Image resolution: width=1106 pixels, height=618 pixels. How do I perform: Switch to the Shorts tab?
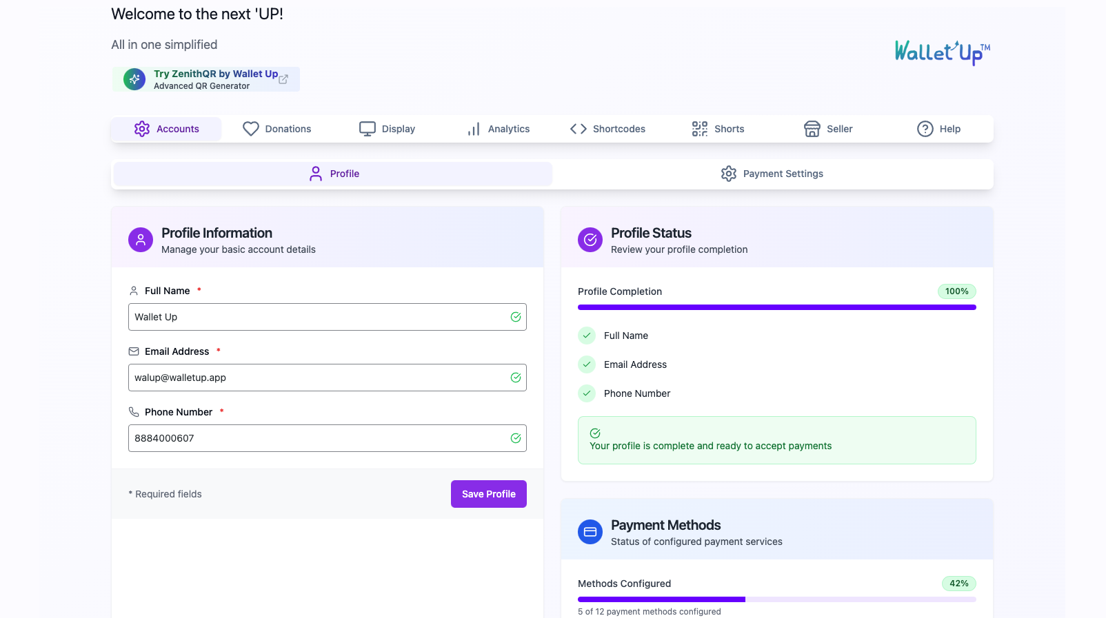coord(718,129)
